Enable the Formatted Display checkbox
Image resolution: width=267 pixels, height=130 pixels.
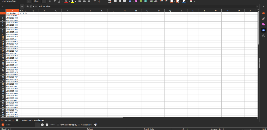67,125
